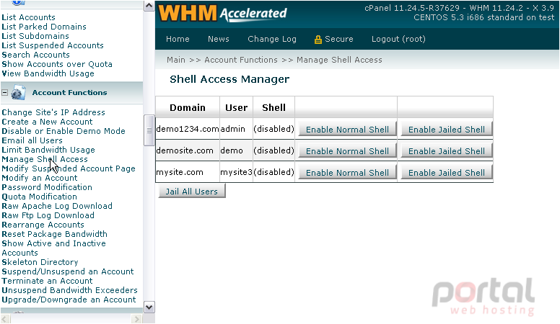Click the WHM Accelerated logo

click(222, 14)
